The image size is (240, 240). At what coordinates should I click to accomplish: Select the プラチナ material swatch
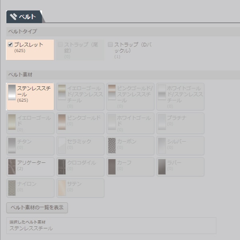(x=162, y=122)
